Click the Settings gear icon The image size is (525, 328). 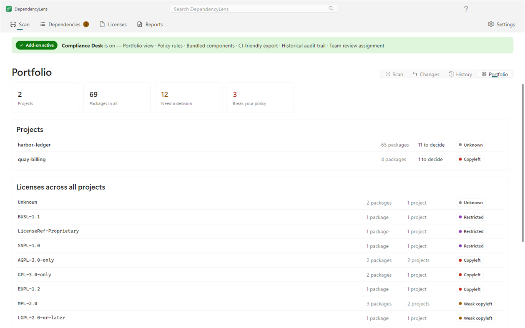coord(491,24)
